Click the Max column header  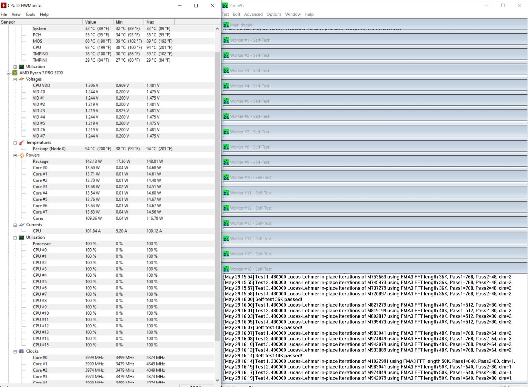(x=159, y=22)
